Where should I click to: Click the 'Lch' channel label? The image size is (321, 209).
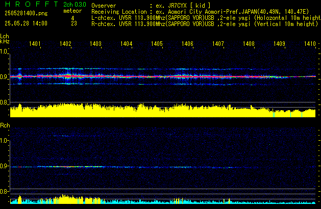(x=5, y=36)
